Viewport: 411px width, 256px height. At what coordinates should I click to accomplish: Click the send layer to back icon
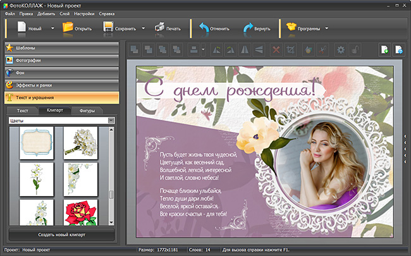point(149,49)
